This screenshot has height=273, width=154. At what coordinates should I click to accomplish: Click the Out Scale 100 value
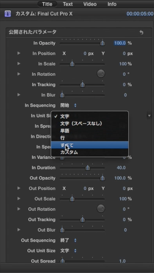pos(123,198)
